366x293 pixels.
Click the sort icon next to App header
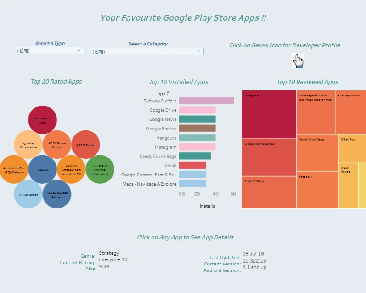point(169,93)
